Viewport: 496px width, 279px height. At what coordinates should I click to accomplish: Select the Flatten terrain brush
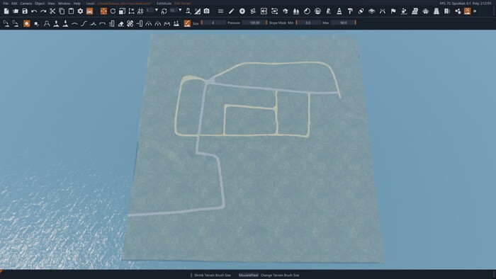point(102,23)
